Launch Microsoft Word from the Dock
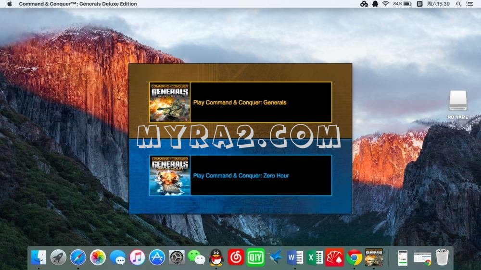This screenshot has height=270, width=481. [295, 258]
